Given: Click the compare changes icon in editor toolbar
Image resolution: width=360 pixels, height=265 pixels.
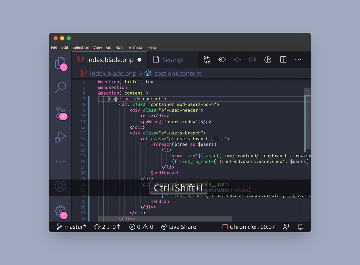Looking at the screenshot, I should 207,60.
